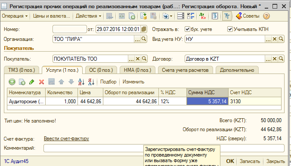Copy the selected table row
The height and width of the screenshot is (166, 291).
point(22,82)
